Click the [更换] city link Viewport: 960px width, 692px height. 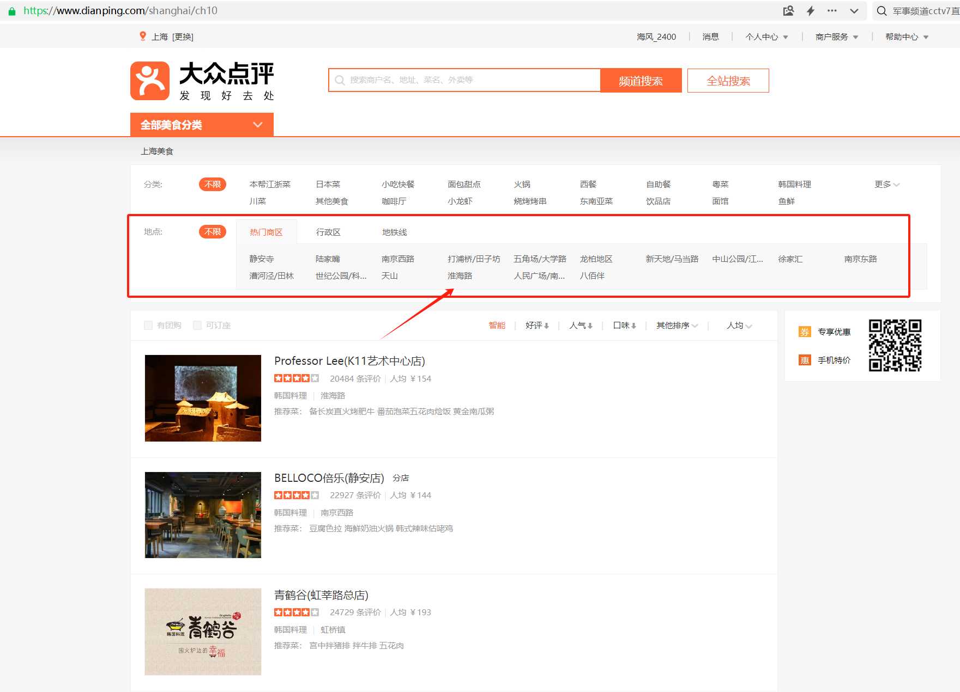point(183,36)
